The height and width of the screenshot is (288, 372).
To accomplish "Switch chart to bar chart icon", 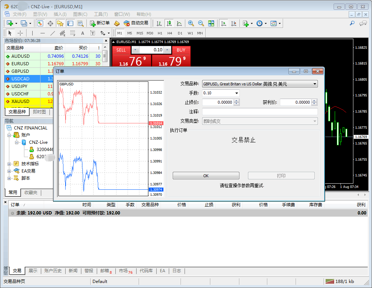I will (159, 23).
